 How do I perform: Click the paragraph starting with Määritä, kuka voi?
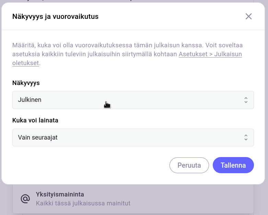[x=103, y=45]
